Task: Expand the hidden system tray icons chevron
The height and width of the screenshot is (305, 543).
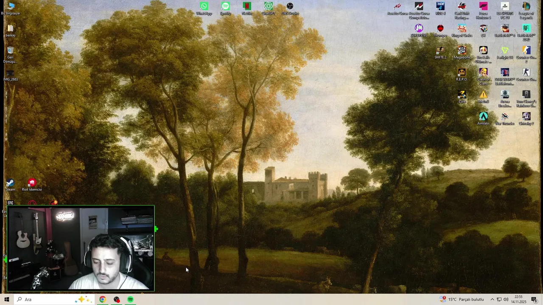Action: click(492, 299)
